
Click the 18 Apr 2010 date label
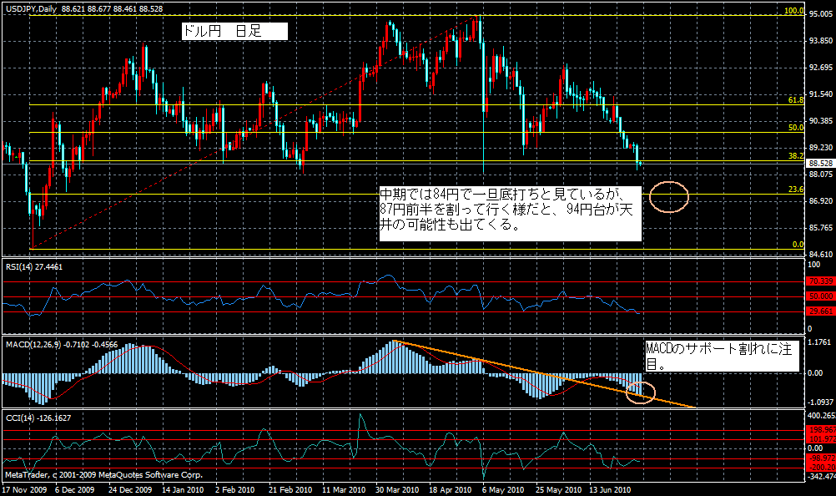click(450, 489)
